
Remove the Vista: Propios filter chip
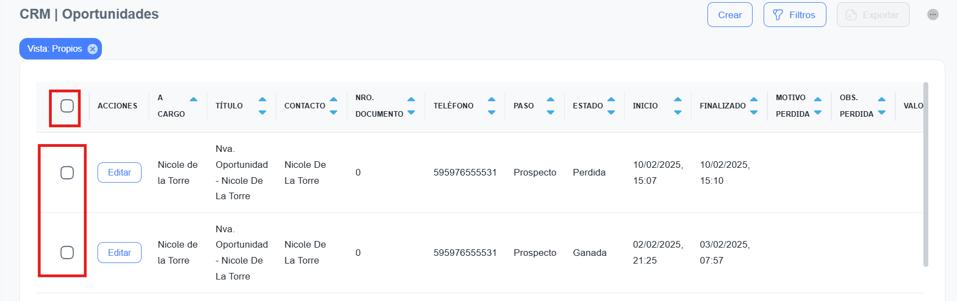point(93,49)
